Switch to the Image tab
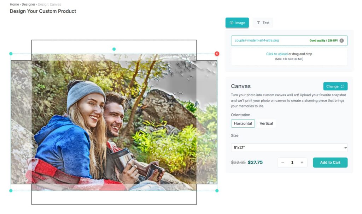Viewport: 362px width, 214px height. pyautogui.click(x=237, y=23)
